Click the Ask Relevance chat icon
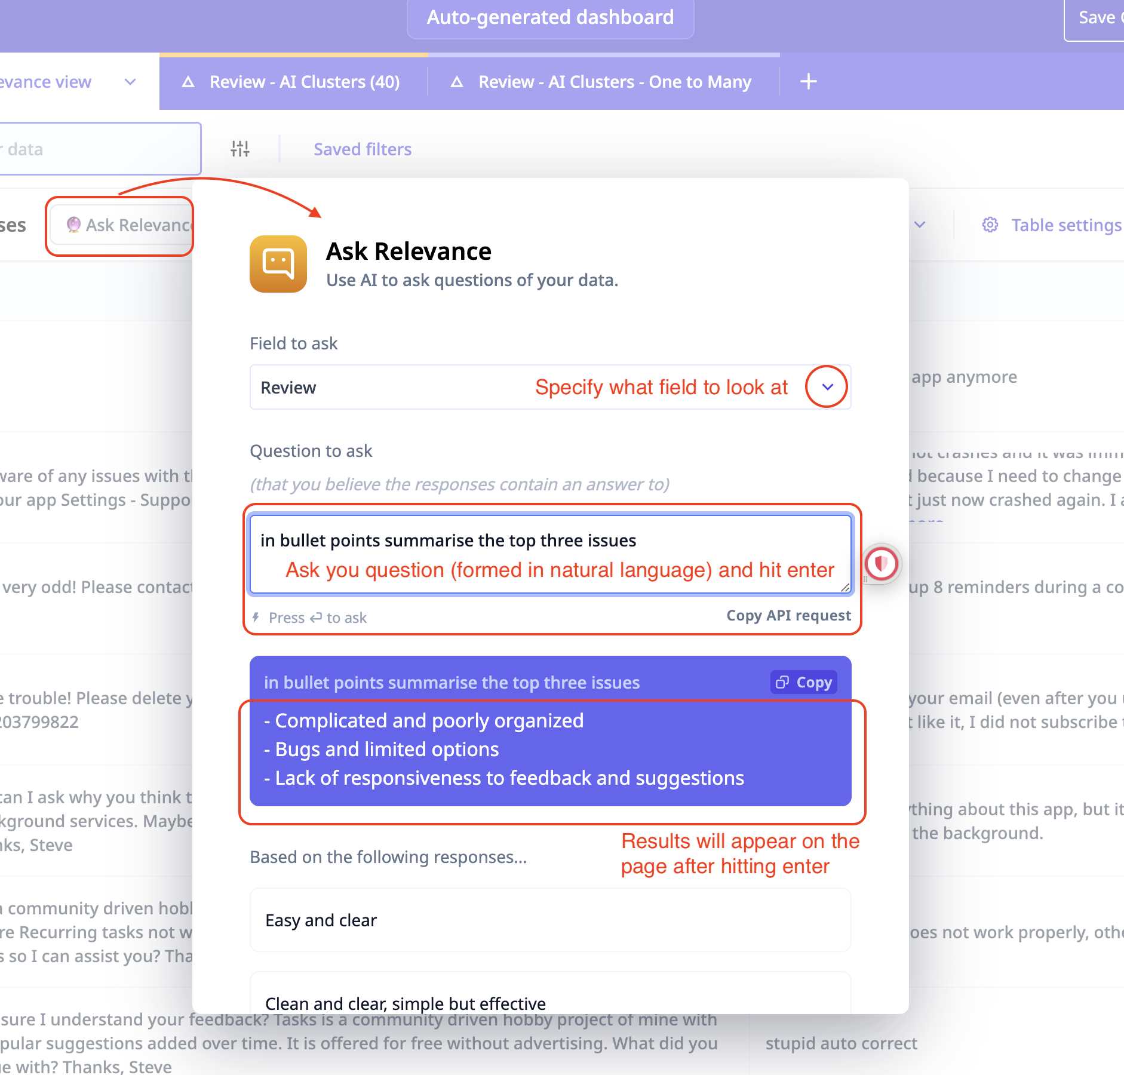The image size is (1124, 1075). coord(278,263)
